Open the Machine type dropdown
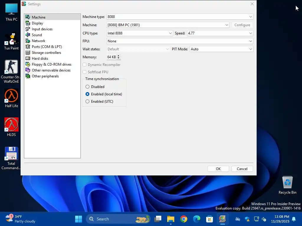Screen dimensions: 302x226 [x=180, y=17]
